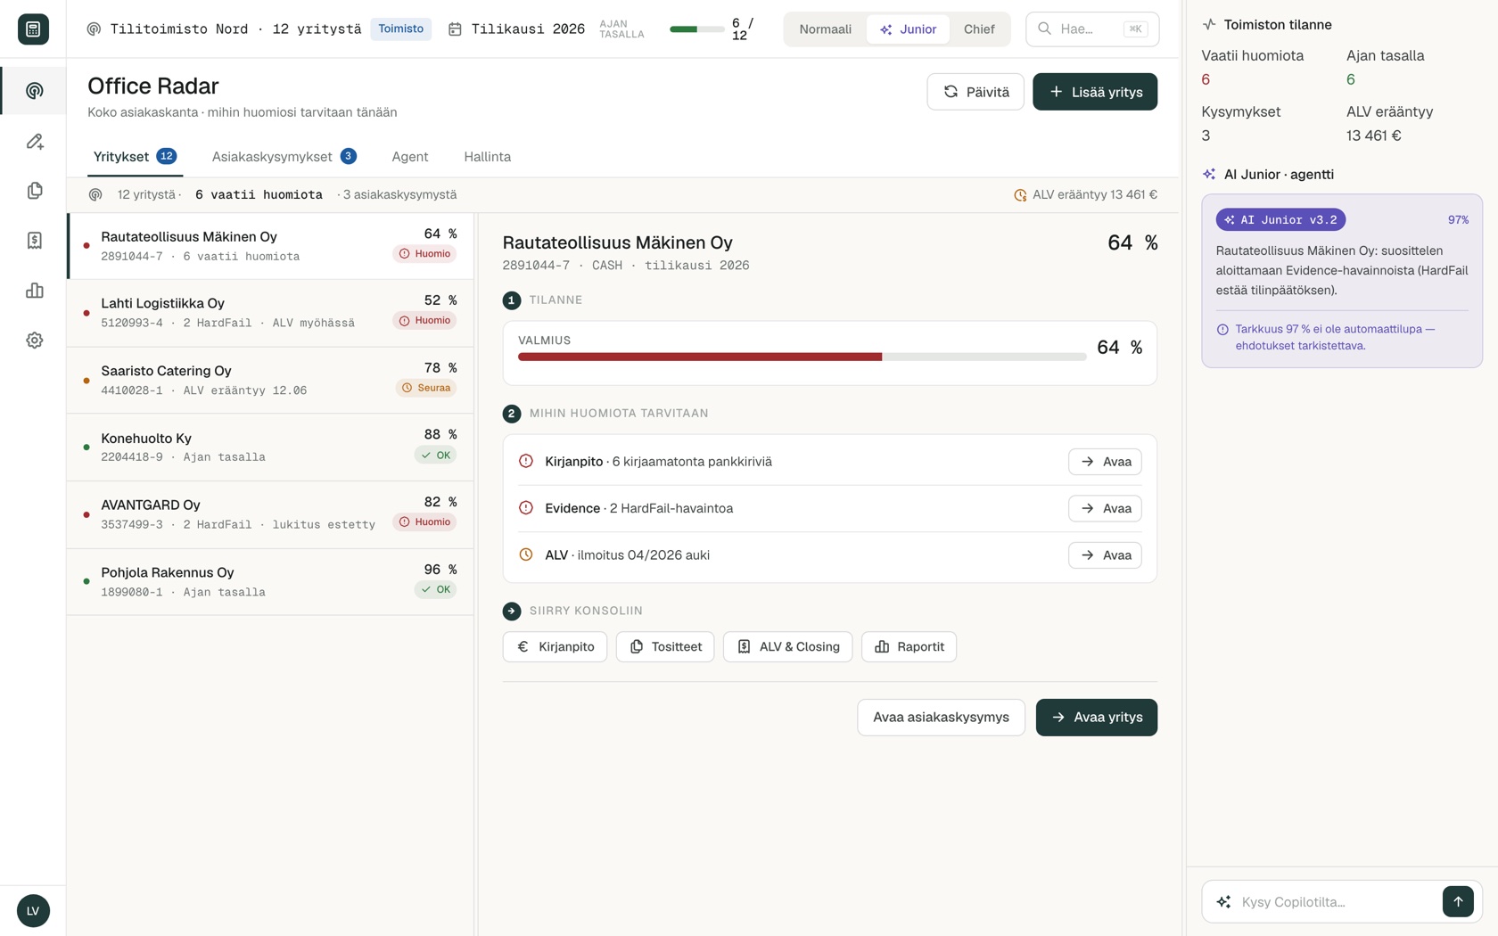Image resolution: width=1498 pixels, height=936 pixels.
Task: Switch to Chief mode
Action: (x=978, y=29)
